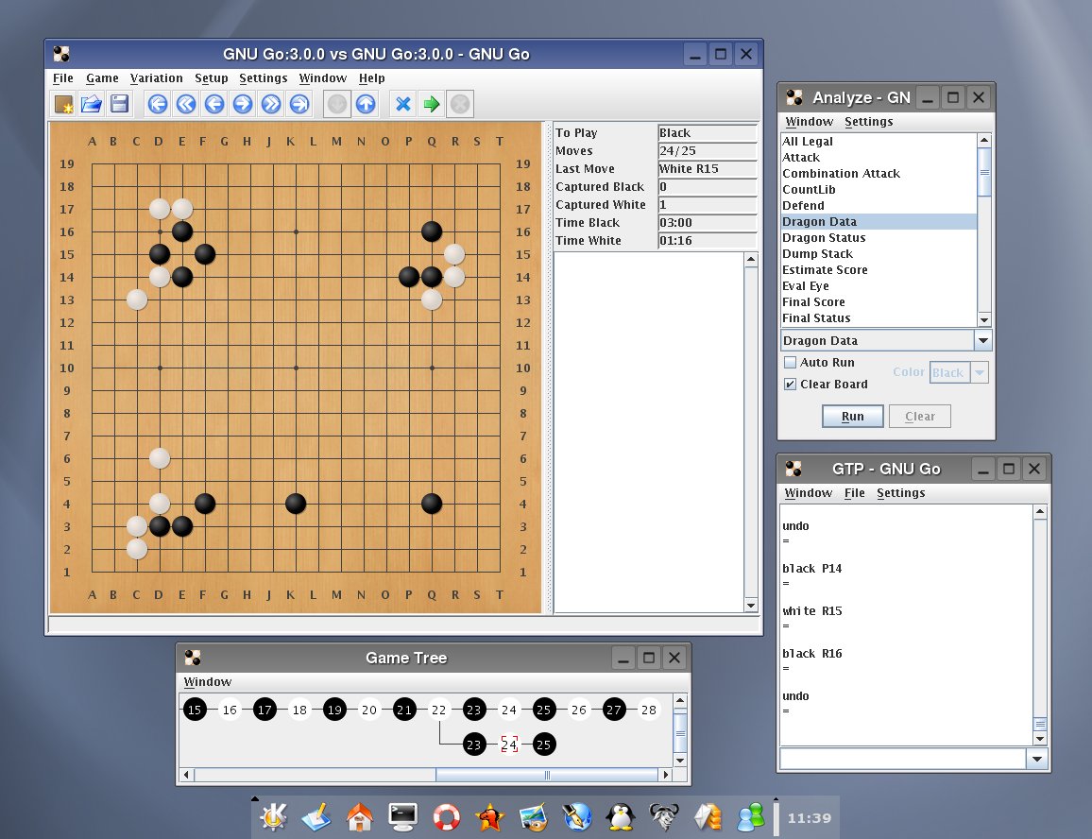
Task: Open the Variation menu
Action: click(x=156, y=78)
